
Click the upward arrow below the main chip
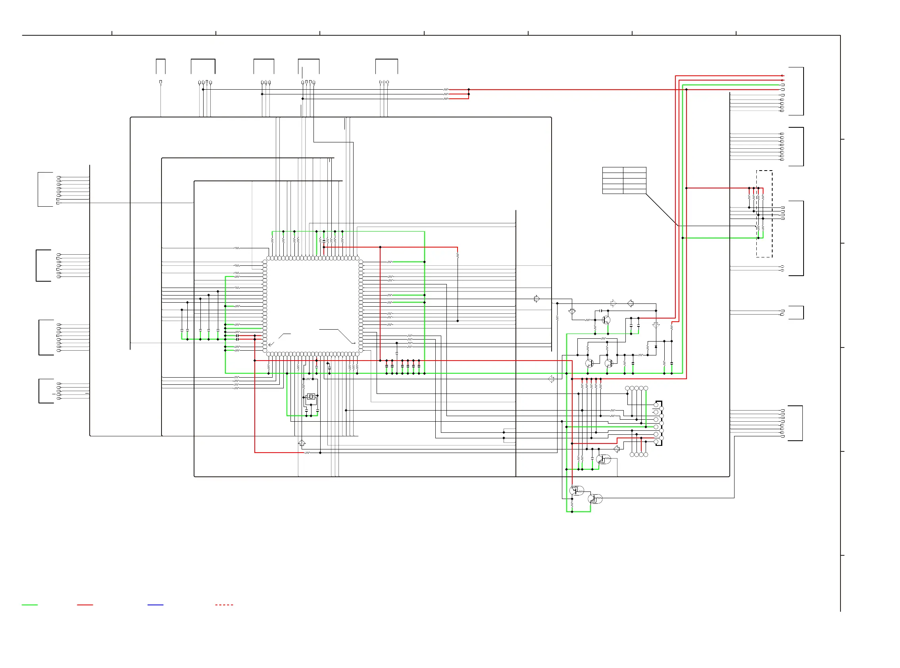(x=302, y=443)
